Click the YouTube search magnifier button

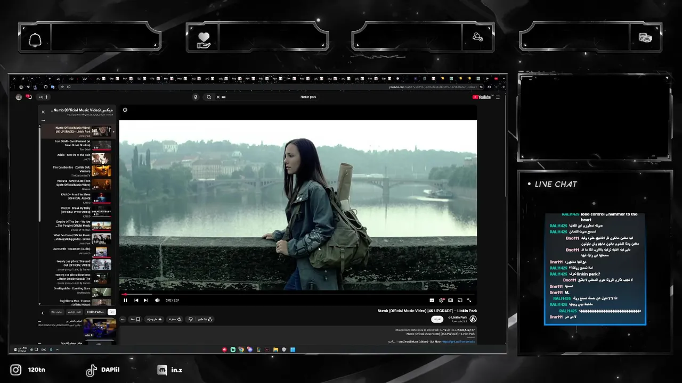pos(209,97)
